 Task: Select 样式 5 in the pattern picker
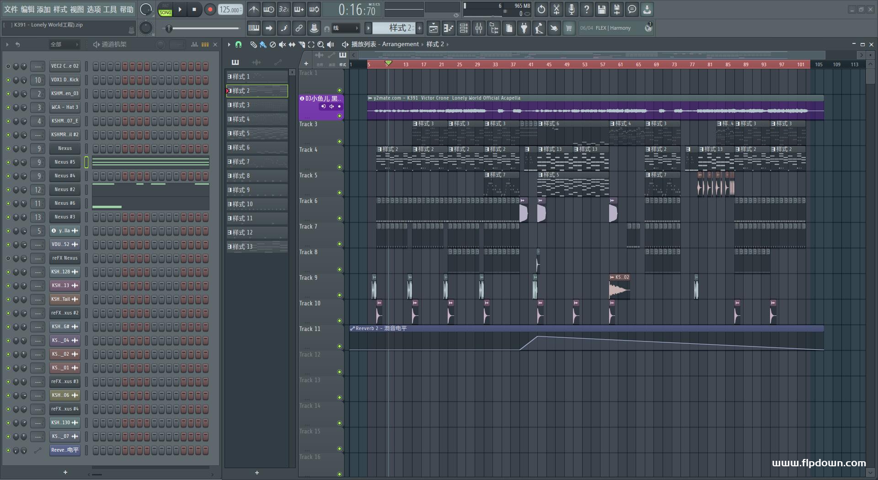coord(257,133)
